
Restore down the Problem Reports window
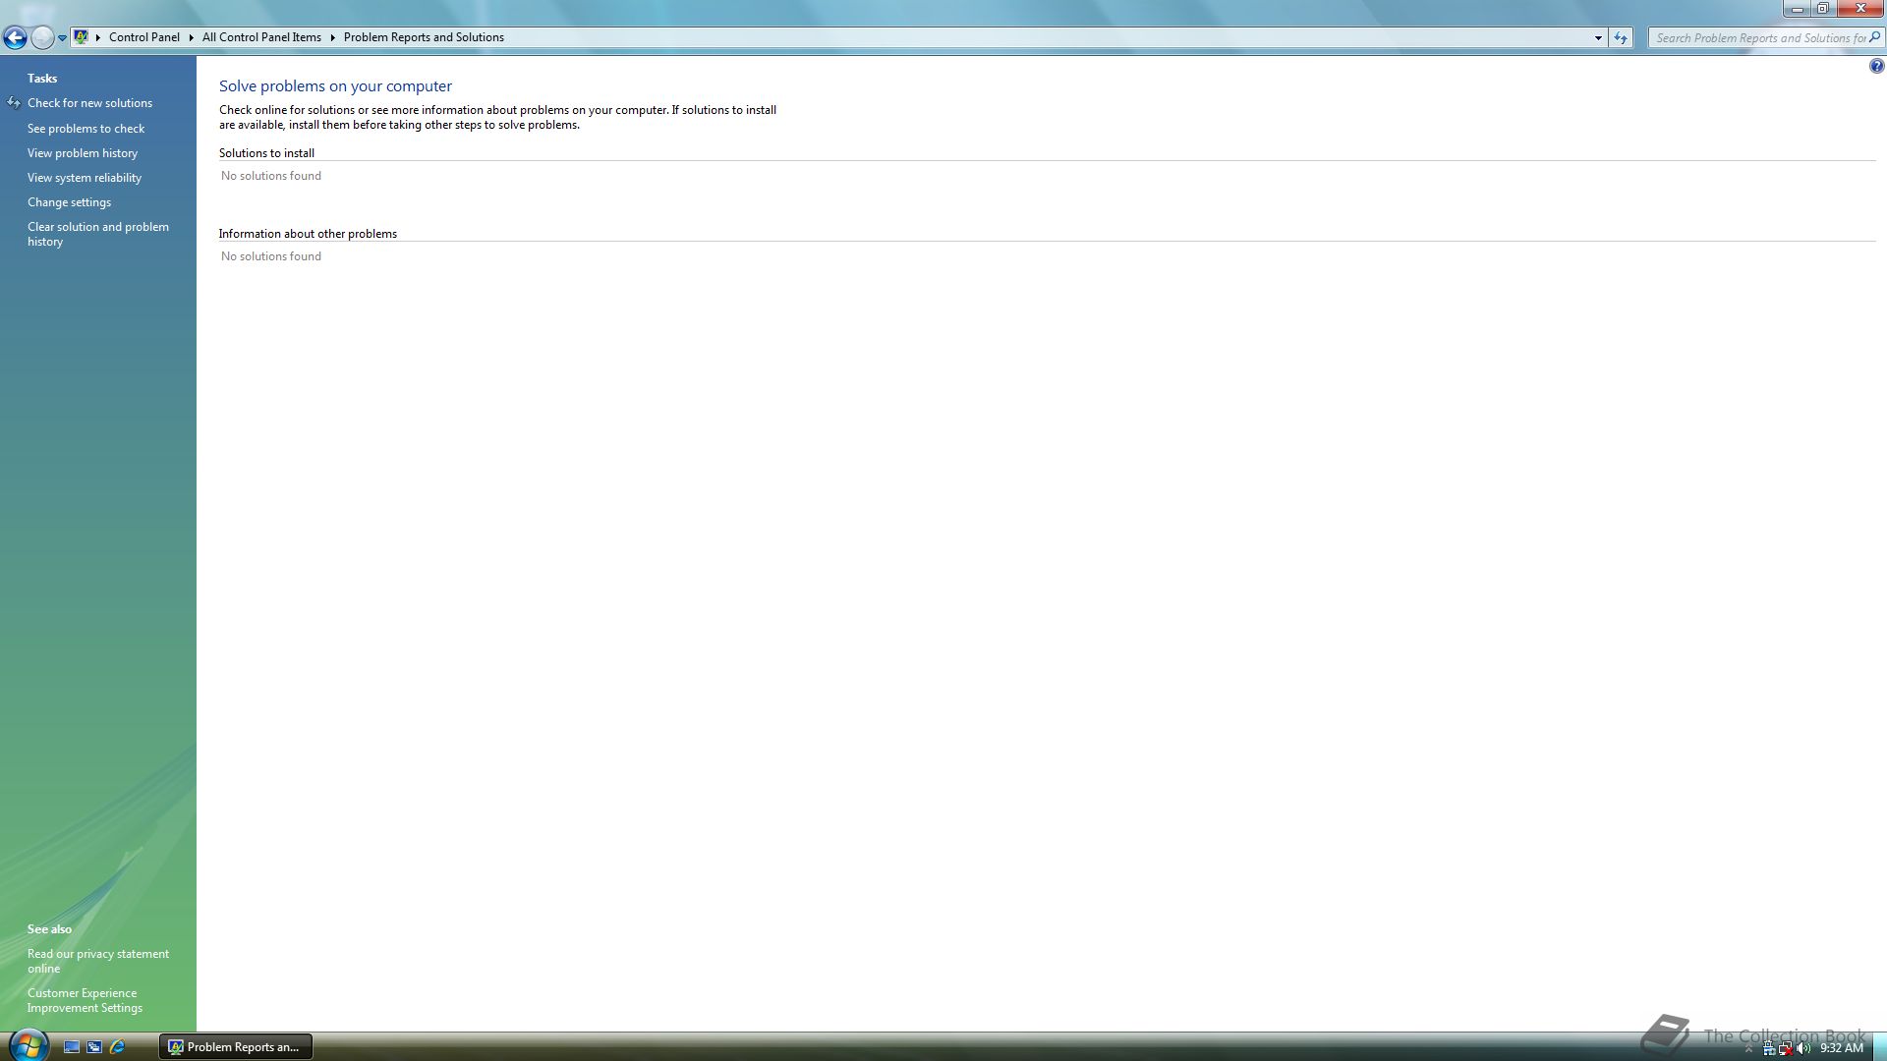[x=1823, y=9]
